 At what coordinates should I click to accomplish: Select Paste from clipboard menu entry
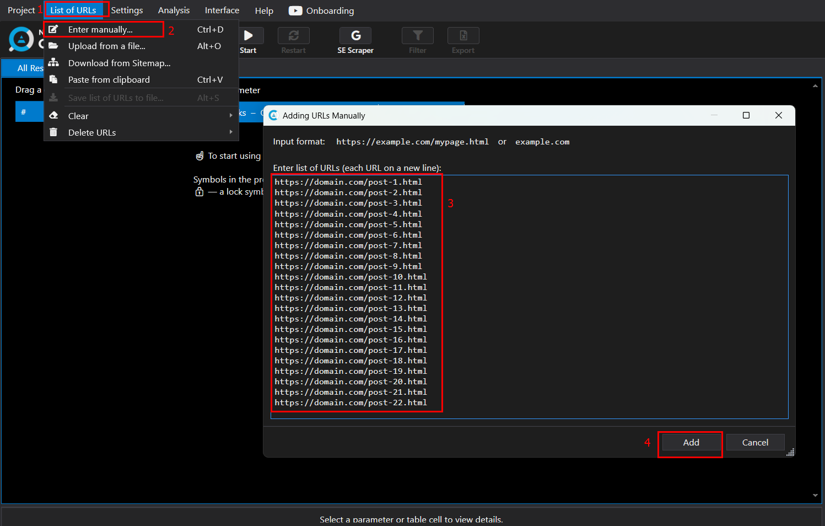pos(109,80)
